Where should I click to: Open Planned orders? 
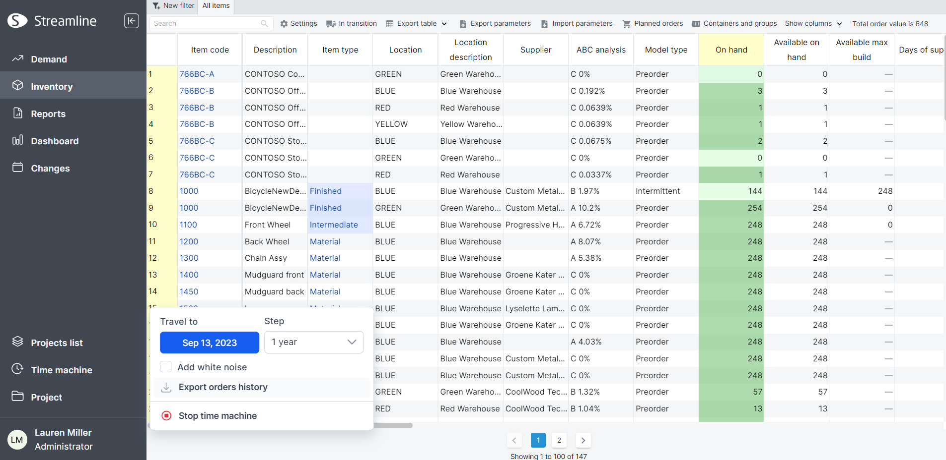[x=653, y=23]
